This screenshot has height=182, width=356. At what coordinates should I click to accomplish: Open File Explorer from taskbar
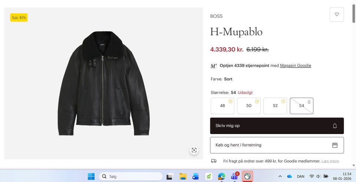(x=182, y=176)
